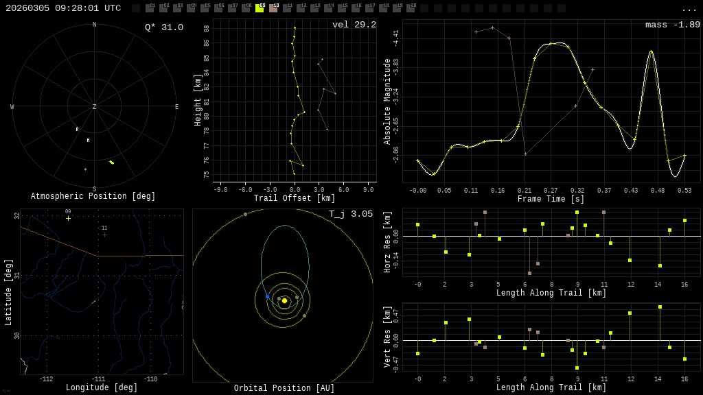Click station 05 square in top bar
Screen dimensions: 703x395
(x=205, y=8)
